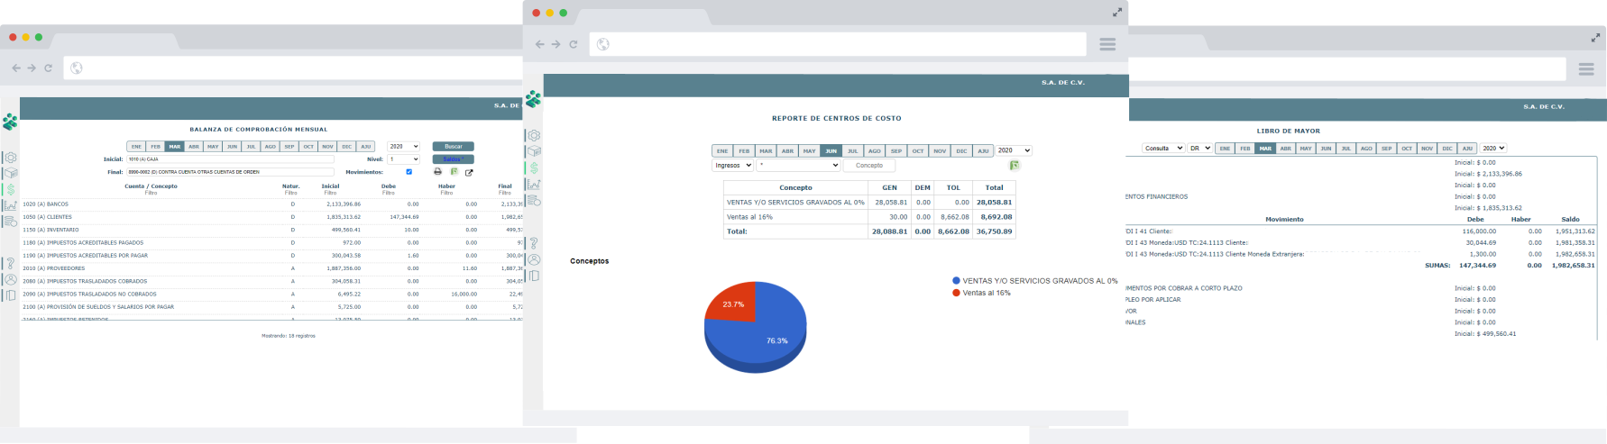
Task: Select the DIC month tab in Libro de Mayor
Action: (1447, 149)
